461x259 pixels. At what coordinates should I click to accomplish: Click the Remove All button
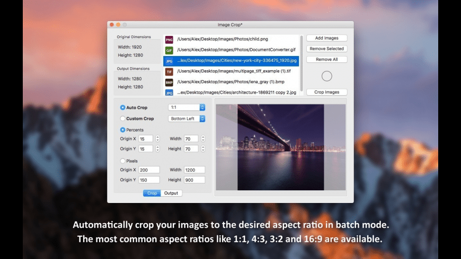click(x=326, y=59)
